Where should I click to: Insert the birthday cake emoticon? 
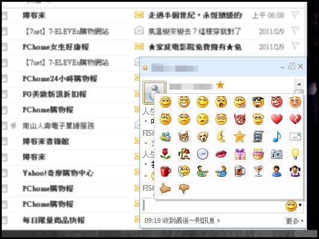click(258, 154)
